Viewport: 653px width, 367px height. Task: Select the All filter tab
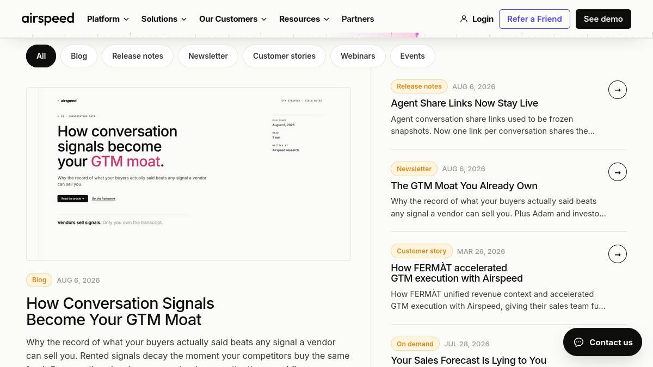coord(41,56)
